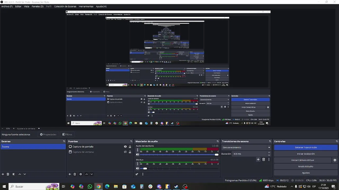
Task: Add a transition with plus icon
Action: [x=258, y=159]
